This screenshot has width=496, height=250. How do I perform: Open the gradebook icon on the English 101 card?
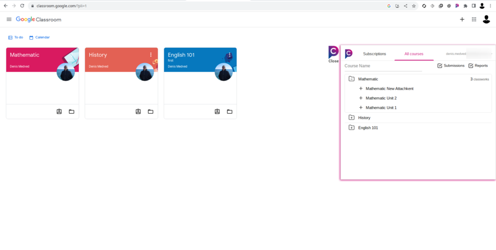click(217, 112)
